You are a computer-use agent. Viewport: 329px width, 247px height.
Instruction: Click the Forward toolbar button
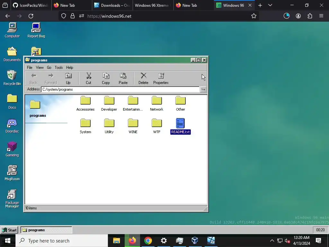[x=51, y=78]
